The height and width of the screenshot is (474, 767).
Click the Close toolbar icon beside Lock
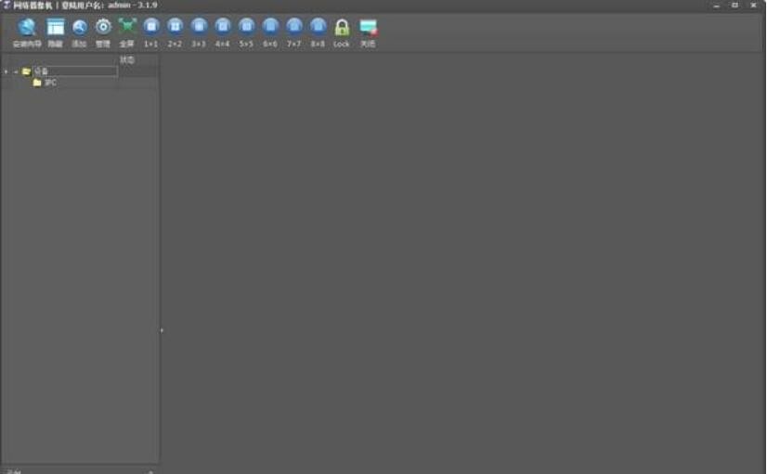[x=369, y=28]
